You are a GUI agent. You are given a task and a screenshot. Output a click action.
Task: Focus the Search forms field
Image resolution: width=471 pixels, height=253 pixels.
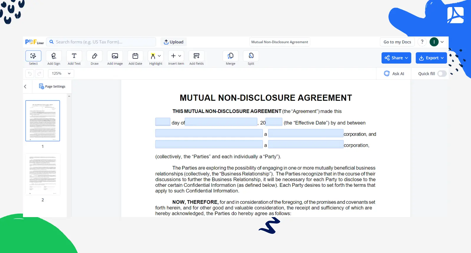[101, 42]
